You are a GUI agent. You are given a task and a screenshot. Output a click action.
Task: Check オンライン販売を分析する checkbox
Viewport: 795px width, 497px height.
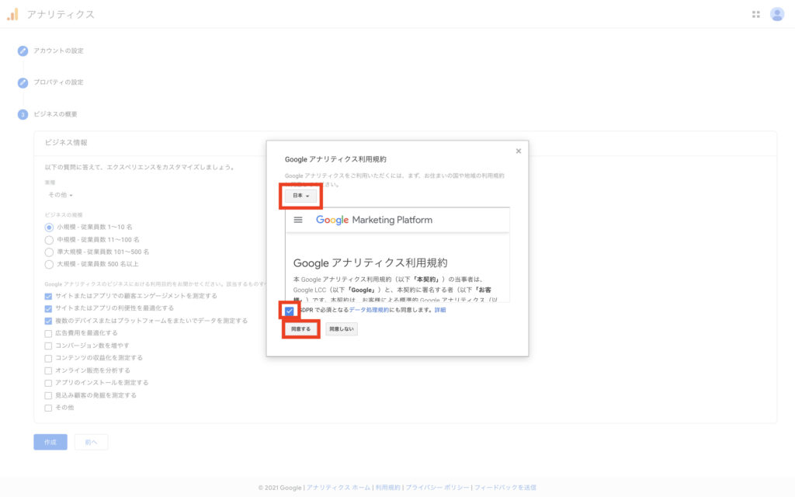[48, 370]
